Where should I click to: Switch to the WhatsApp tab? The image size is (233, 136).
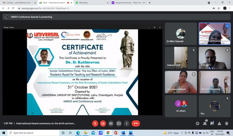click(x=92, y=3)
